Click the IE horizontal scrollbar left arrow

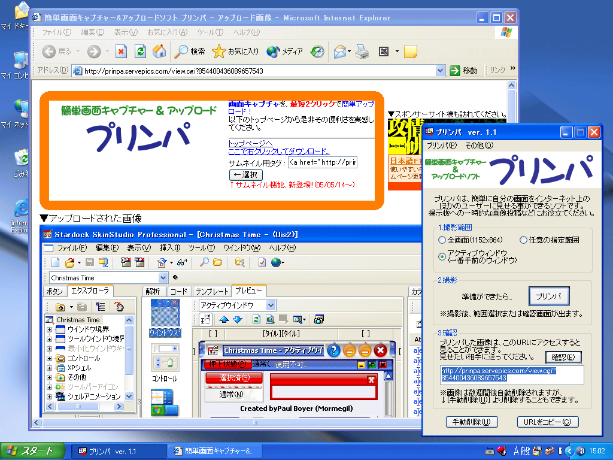(x=37, y=422)
